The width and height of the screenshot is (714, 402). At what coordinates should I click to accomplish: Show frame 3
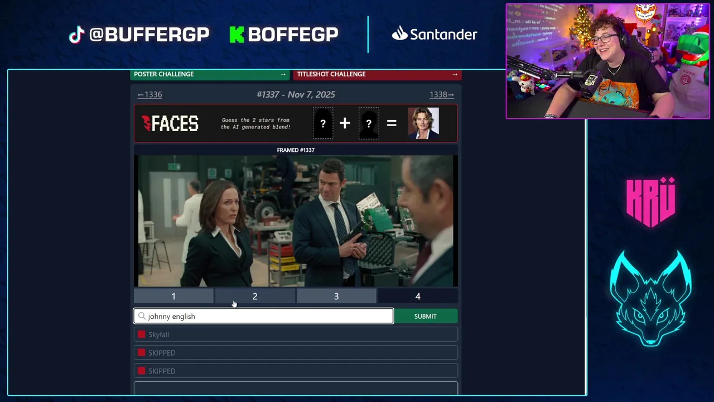[336, 296]
